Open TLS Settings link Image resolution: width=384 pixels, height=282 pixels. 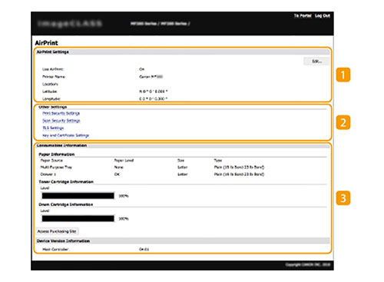click(53, 128)
